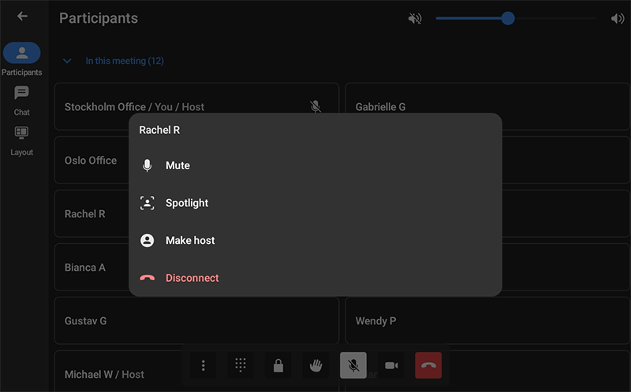Select the Wendy P participant card
This screenshot has height=392, width=631.
point(487,321)
